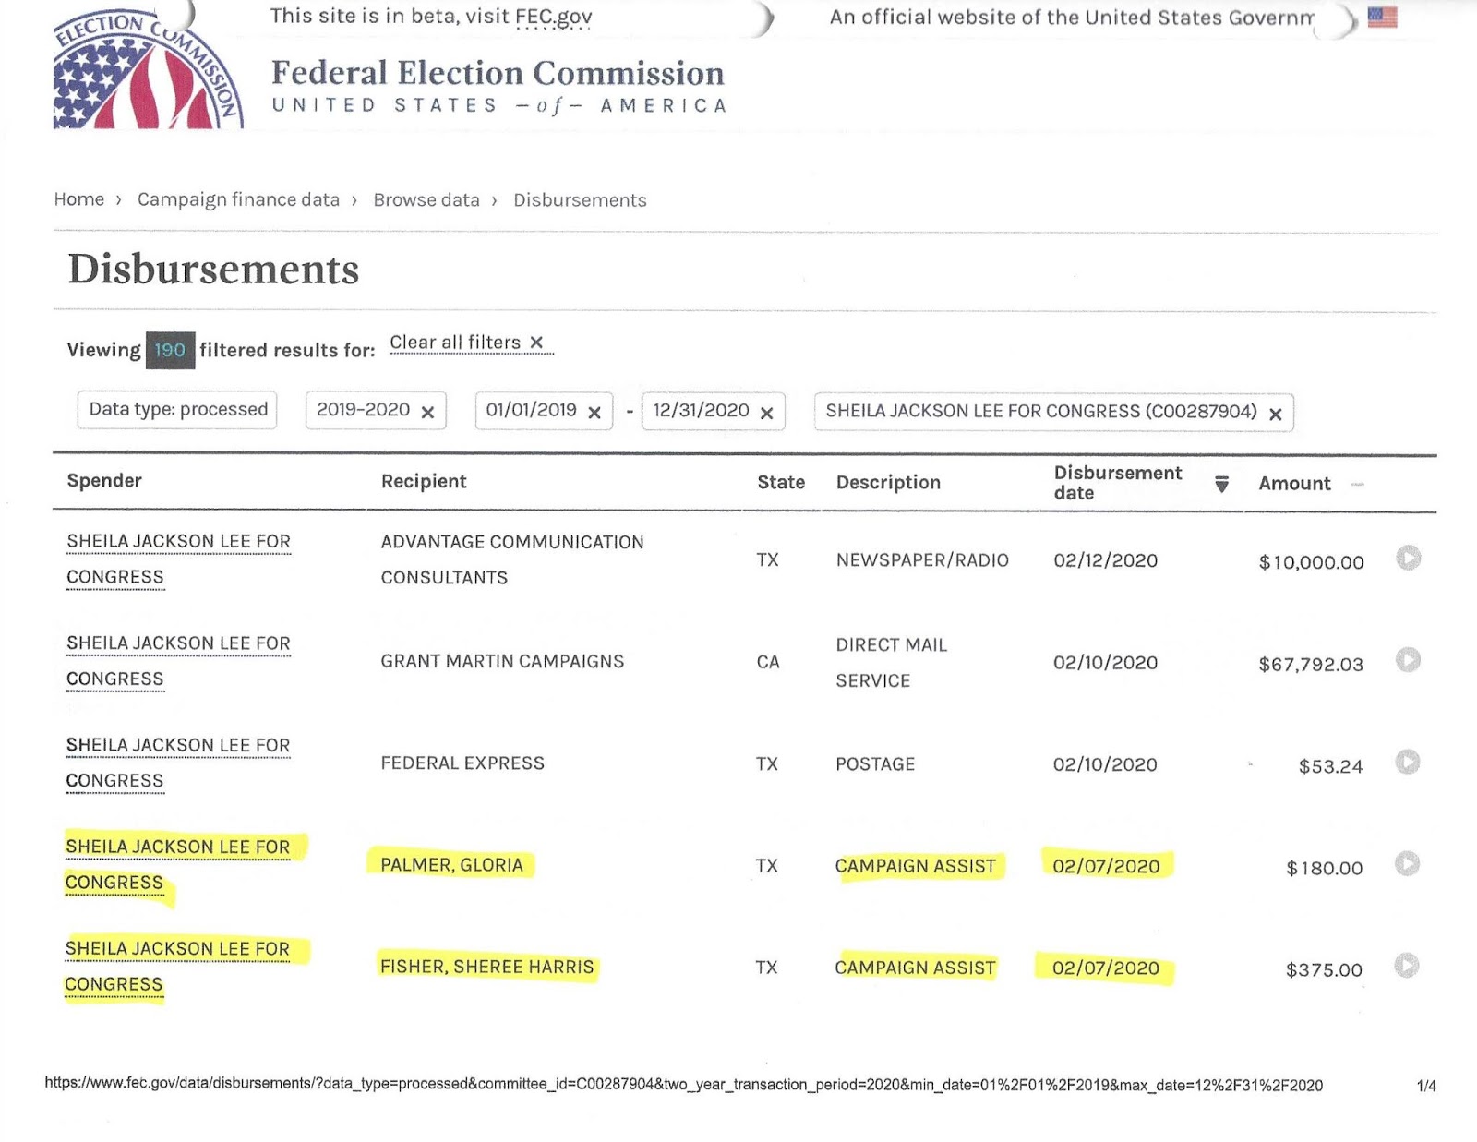Remove the 01/01/2019 start date filter
The image size is (1477, 1142).
coord(594,413)
